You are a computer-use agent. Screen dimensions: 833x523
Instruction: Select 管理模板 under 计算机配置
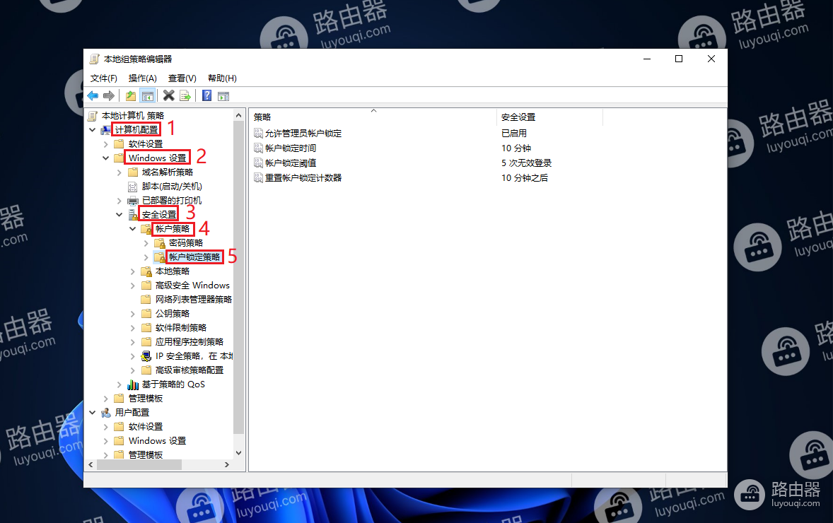146,399
